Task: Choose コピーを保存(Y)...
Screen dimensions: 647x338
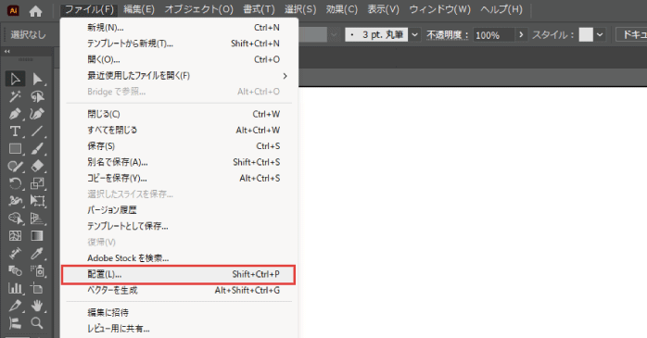Action: tap(179, 179)
